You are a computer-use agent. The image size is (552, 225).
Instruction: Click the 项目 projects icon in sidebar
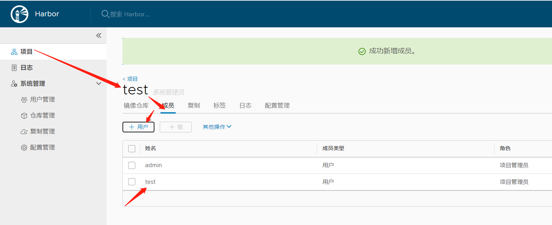(x=14, y=52)
